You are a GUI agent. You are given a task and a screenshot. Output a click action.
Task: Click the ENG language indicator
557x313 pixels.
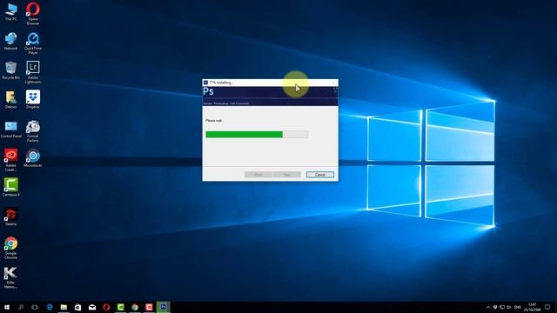(518, 307)
